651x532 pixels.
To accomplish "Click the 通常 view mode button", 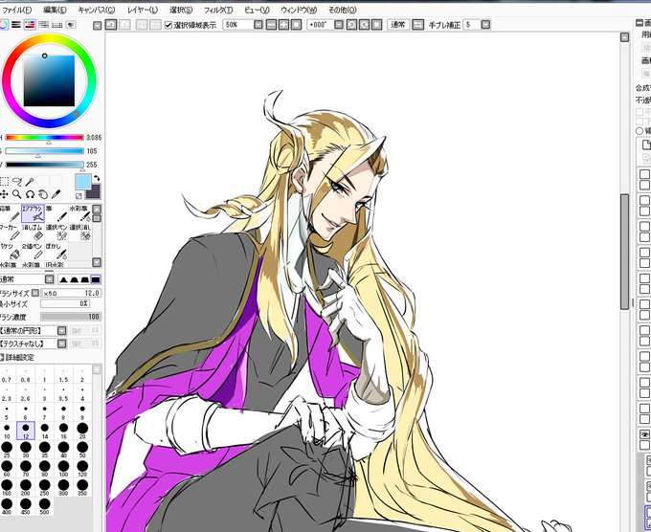I will 398,25.
